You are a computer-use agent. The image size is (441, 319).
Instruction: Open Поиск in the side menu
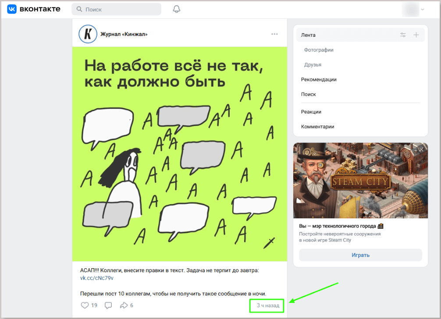click(x=309, y=95)
